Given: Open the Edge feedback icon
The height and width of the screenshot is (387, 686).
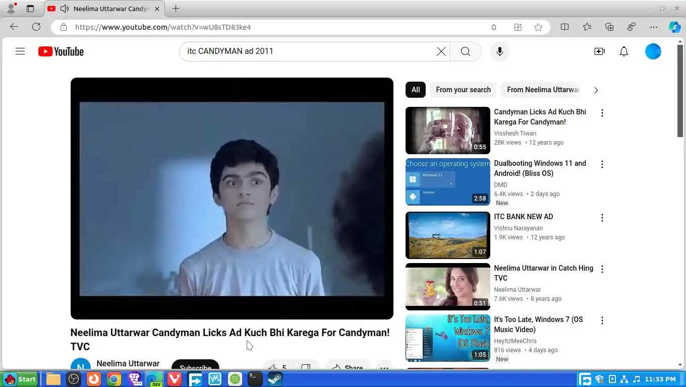Looking at the screenshot, I should pyautogui.click(x=632, y=27).
